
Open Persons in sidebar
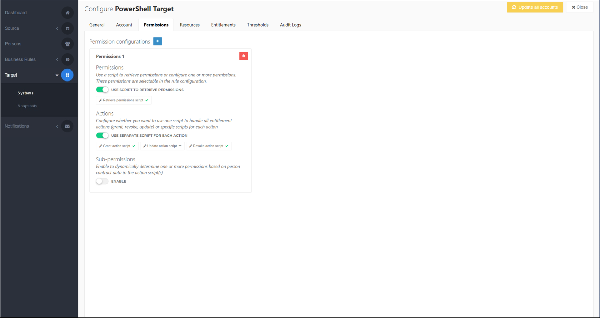click(x=13, y=44)
